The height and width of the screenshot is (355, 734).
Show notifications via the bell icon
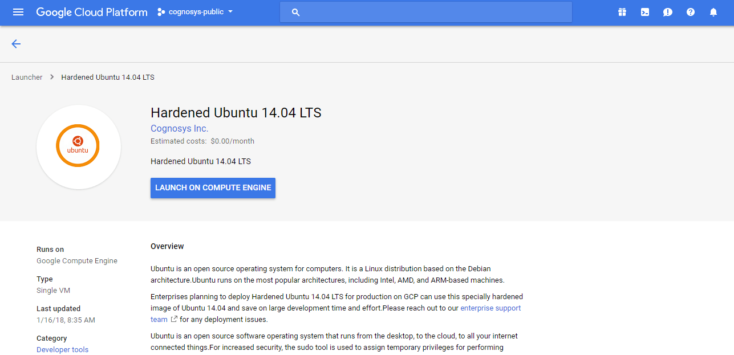(x=713, y=12)
